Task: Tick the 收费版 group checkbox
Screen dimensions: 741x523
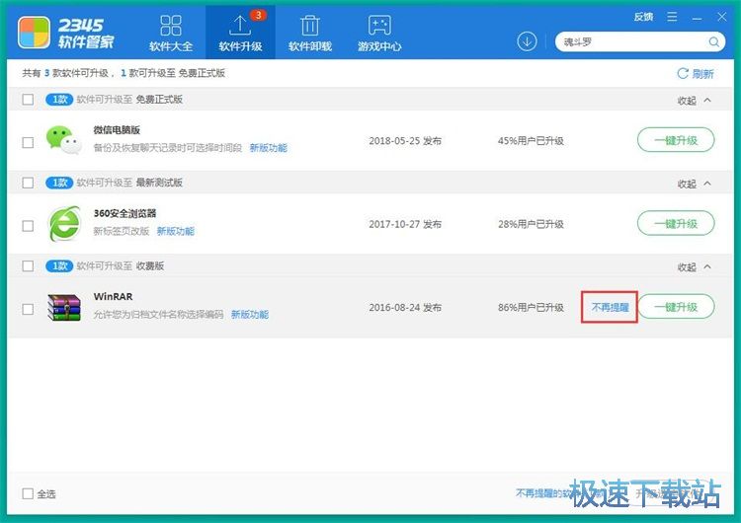Action: point(28,265)
